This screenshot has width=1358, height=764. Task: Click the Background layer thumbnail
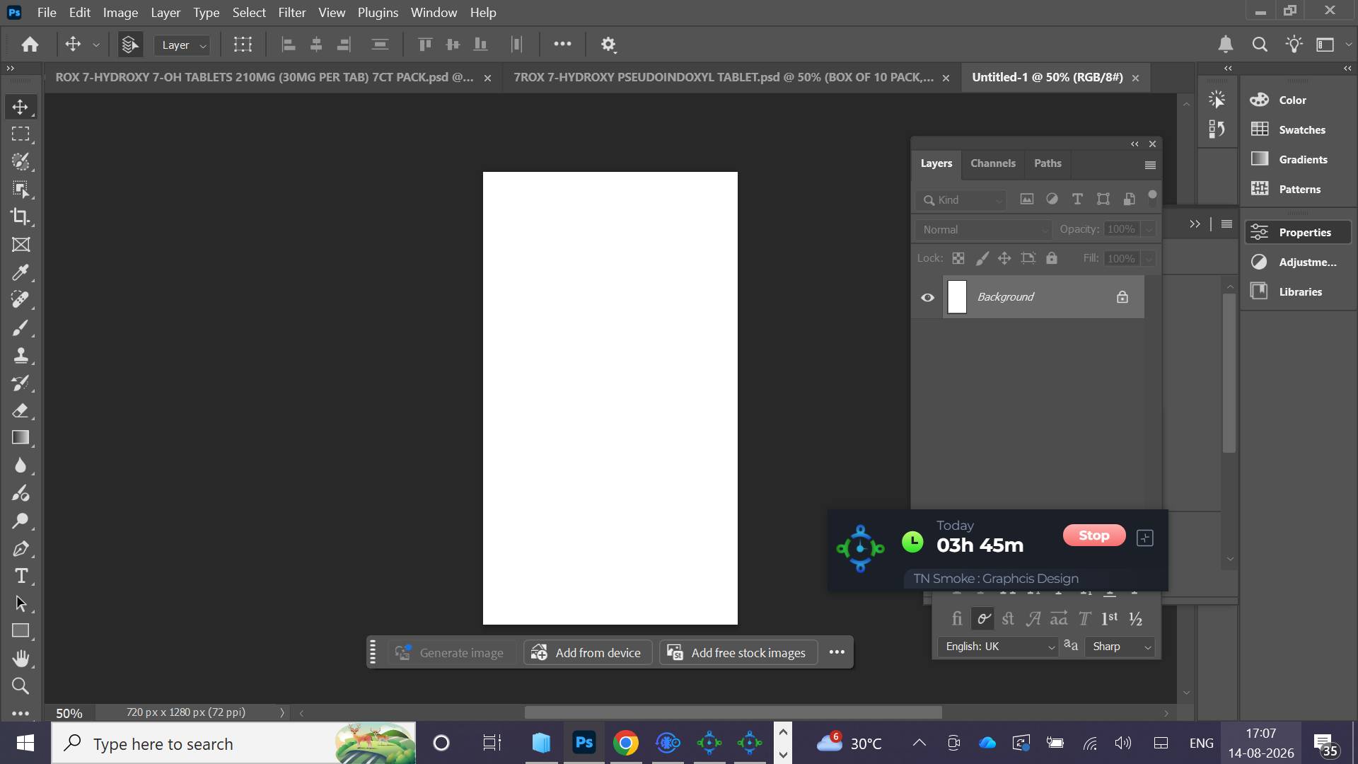(957, 297)
